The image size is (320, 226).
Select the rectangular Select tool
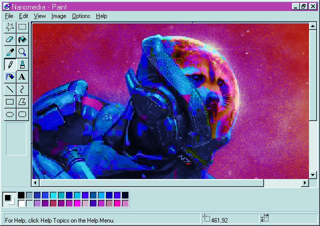tap(22, 27)
